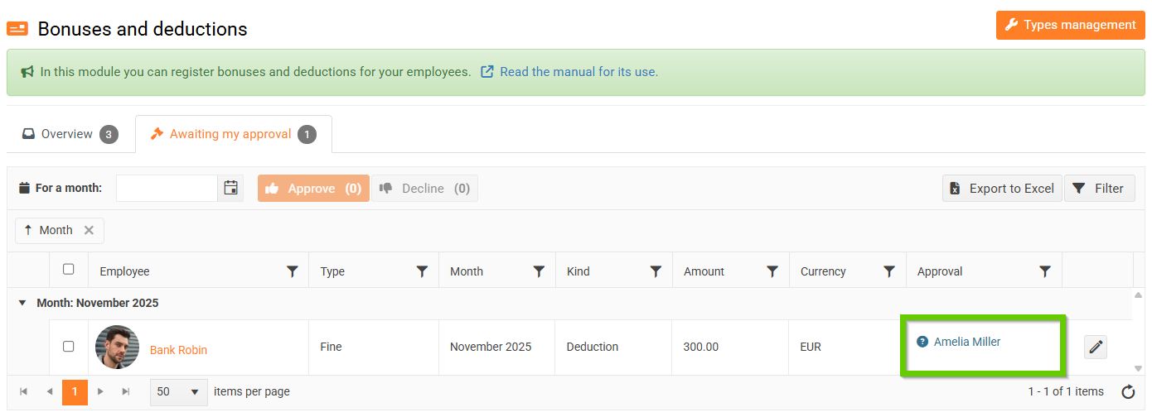Refresh the grid with the reload icon
The image size is (1152, 417).
(1128, 392)
